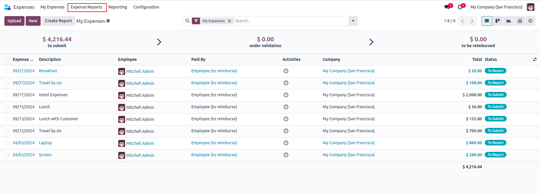
Task: Click the Create Report button
Action: pos(58,21)
